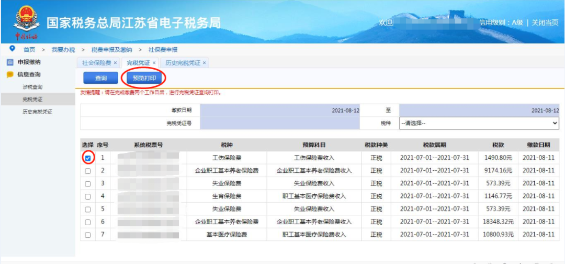Open 历史完税凭证 in the sidebar menu
The height and width of the screenshot is (264, 565).
[x=38, y=112]
